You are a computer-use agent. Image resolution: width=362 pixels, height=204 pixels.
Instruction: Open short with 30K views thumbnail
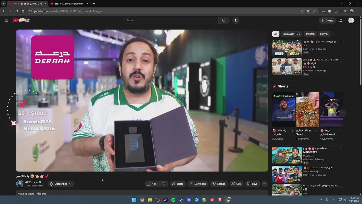[x=284, y=110]
